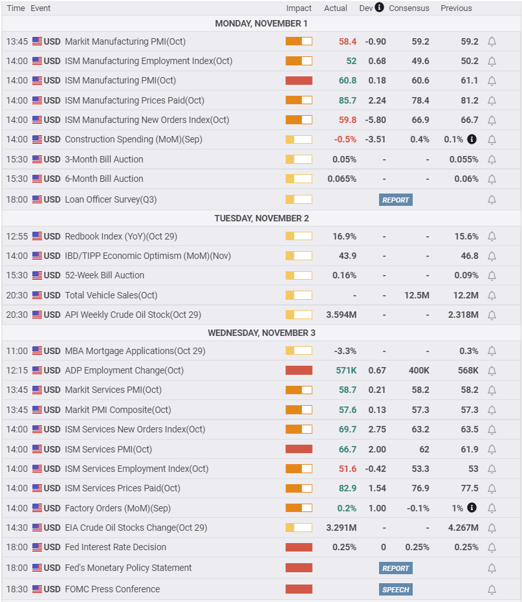Click bell for 6-Month Bill Auction

pyautogui.click(x=492, y=179)
